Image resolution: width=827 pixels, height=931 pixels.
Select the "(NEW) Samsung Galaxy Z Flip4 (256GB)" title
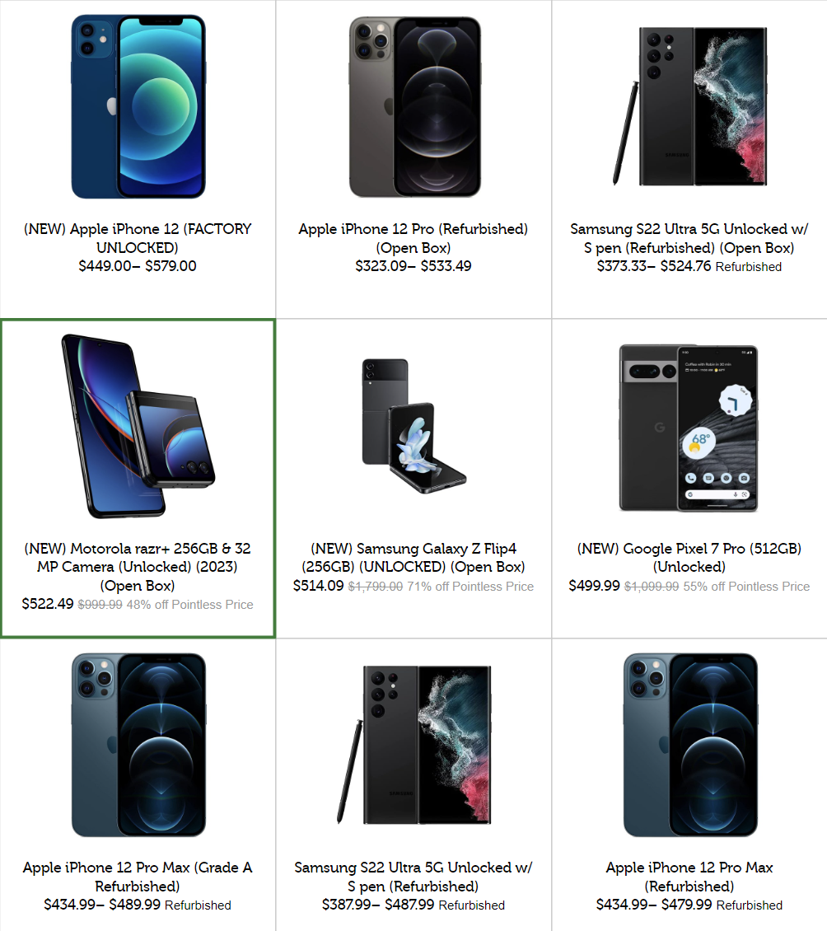[413, 558]
